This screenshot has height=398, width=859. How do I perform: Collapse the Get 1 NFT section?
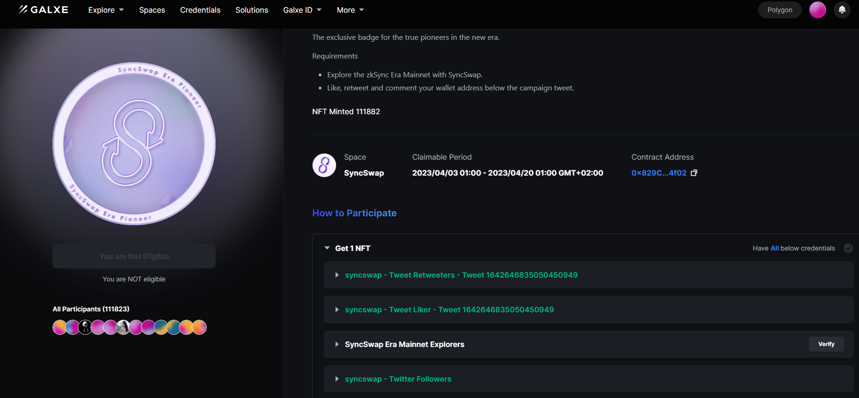pos(327,248)
